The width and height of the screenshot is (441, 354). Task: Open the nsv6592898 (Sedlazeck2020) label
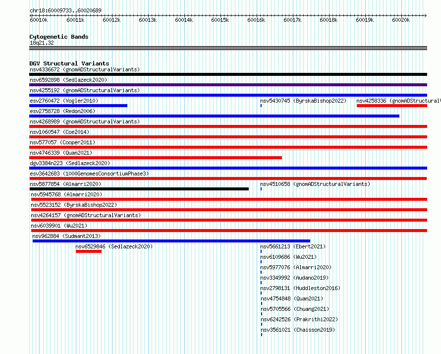click(x=68, y=80)
